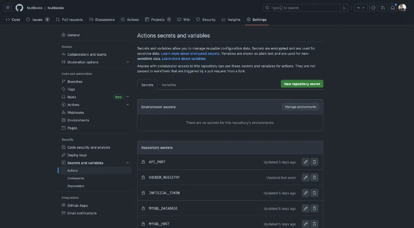Viewport: 414px width, 228px height.
Task: Delete the DOCKER_REGISTRY secret
Action: tap(314, 178)
